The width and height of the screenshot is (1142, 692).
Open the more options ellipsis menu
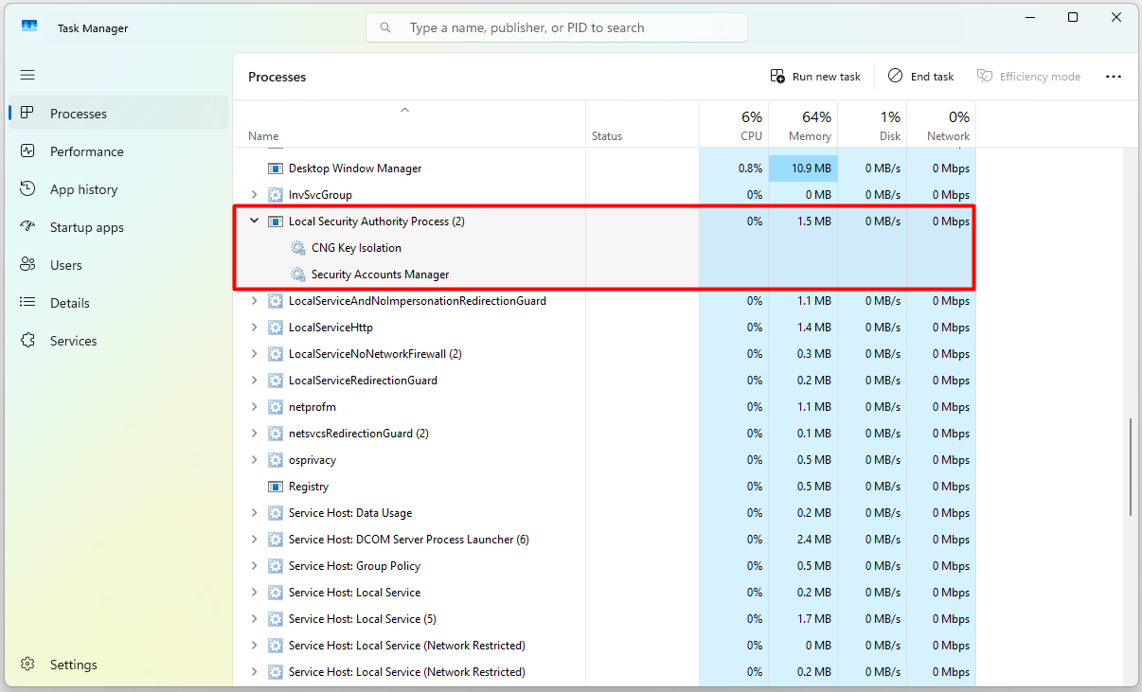click(x=1114, y=77)
